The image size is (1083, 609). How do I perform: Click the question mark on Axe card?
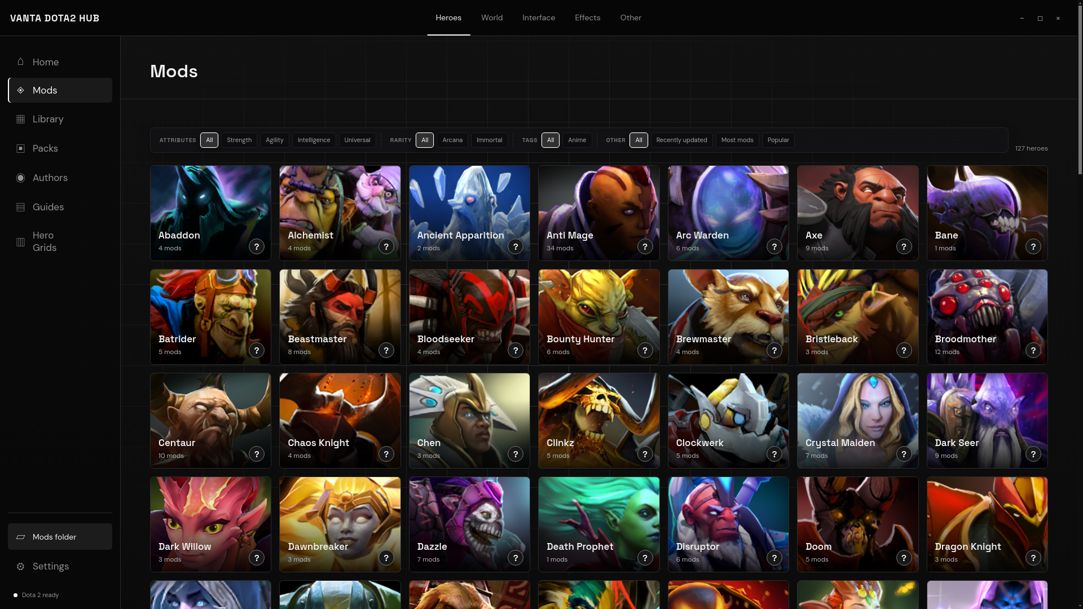[904, 246]
